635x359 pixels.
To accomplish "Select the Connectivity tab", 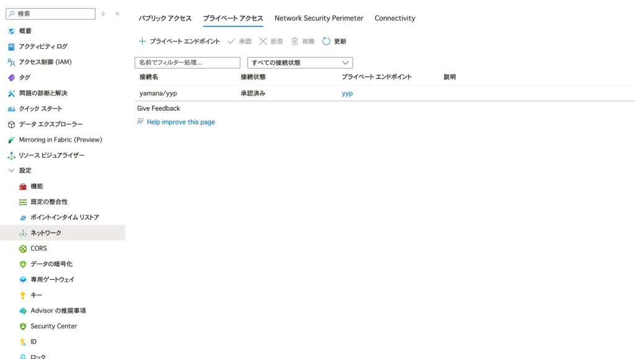I will click(x=394, y=19).
